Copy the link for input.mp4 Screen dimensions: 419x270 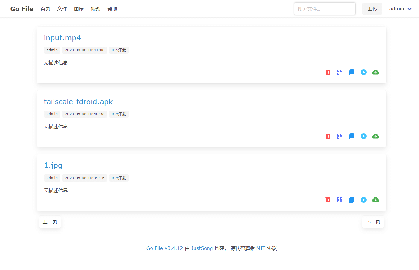click(351, 72)
